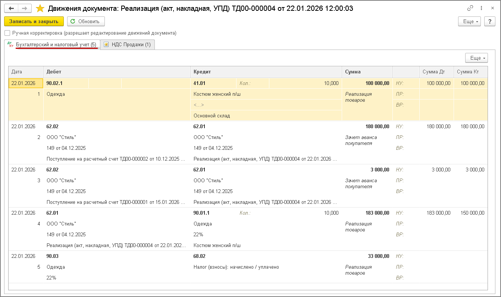Select the Бухгалтерский и налоговый учет tab
Image resolution: width=501 pixels, height=297 pixels.
point(56,45)
